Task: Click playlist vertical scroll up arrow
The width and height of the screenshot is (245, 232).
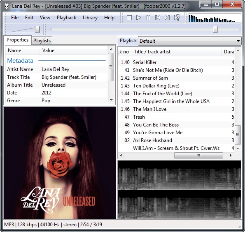Action: pos(238,51)
